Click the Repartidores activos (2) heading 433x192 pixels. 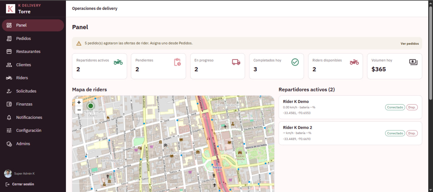pyautogui.click(x=307, y=90)
